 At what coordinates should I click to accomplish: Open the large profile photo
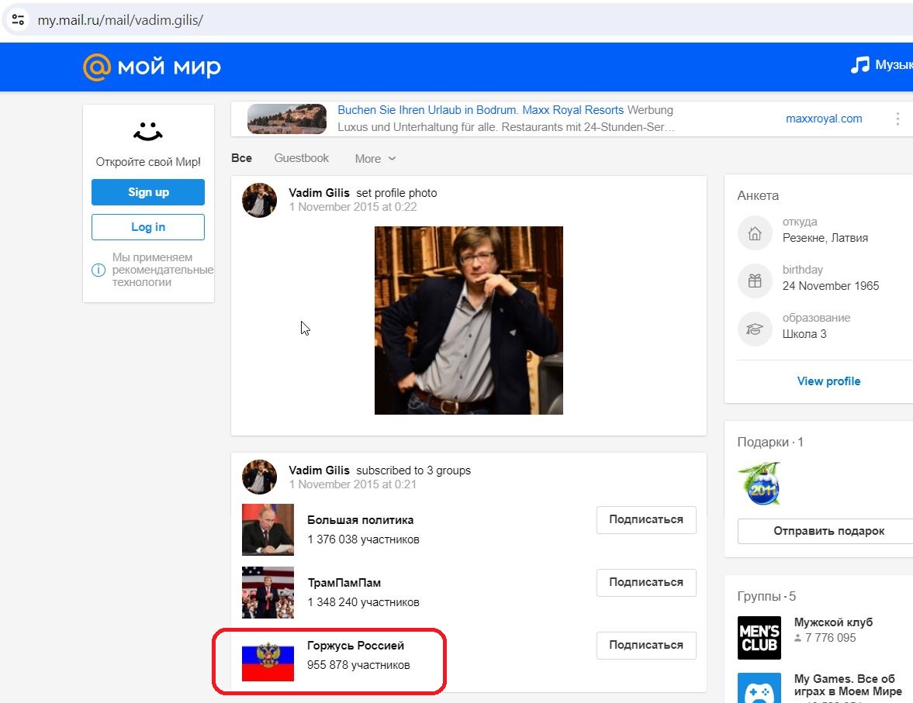pos(469,321)
